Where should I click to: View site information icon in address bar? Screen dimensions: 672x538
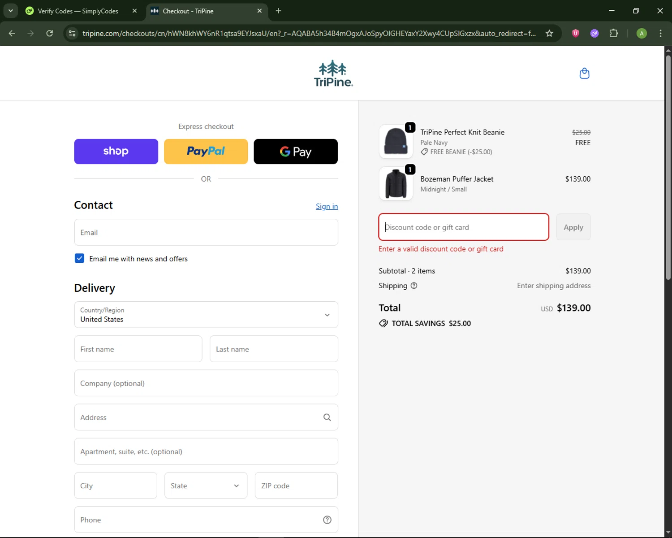tap(72, 33)
